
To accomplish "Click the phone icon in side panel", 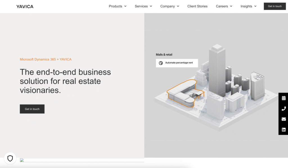I will coord(283,109).
